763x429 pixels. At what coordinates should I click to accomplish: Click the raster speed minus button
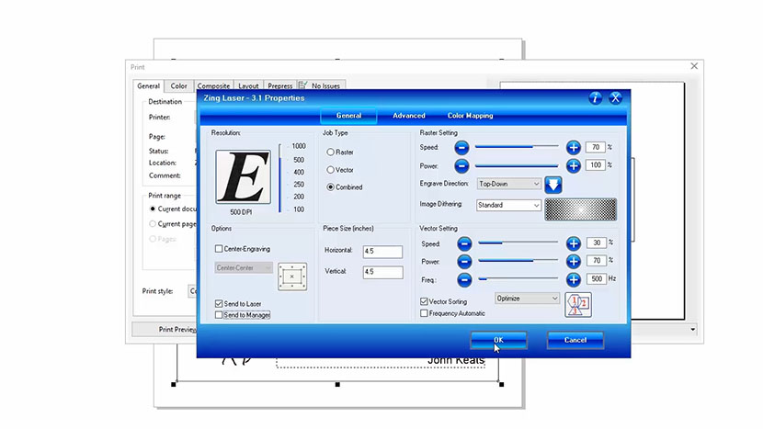tap(461, 147)
